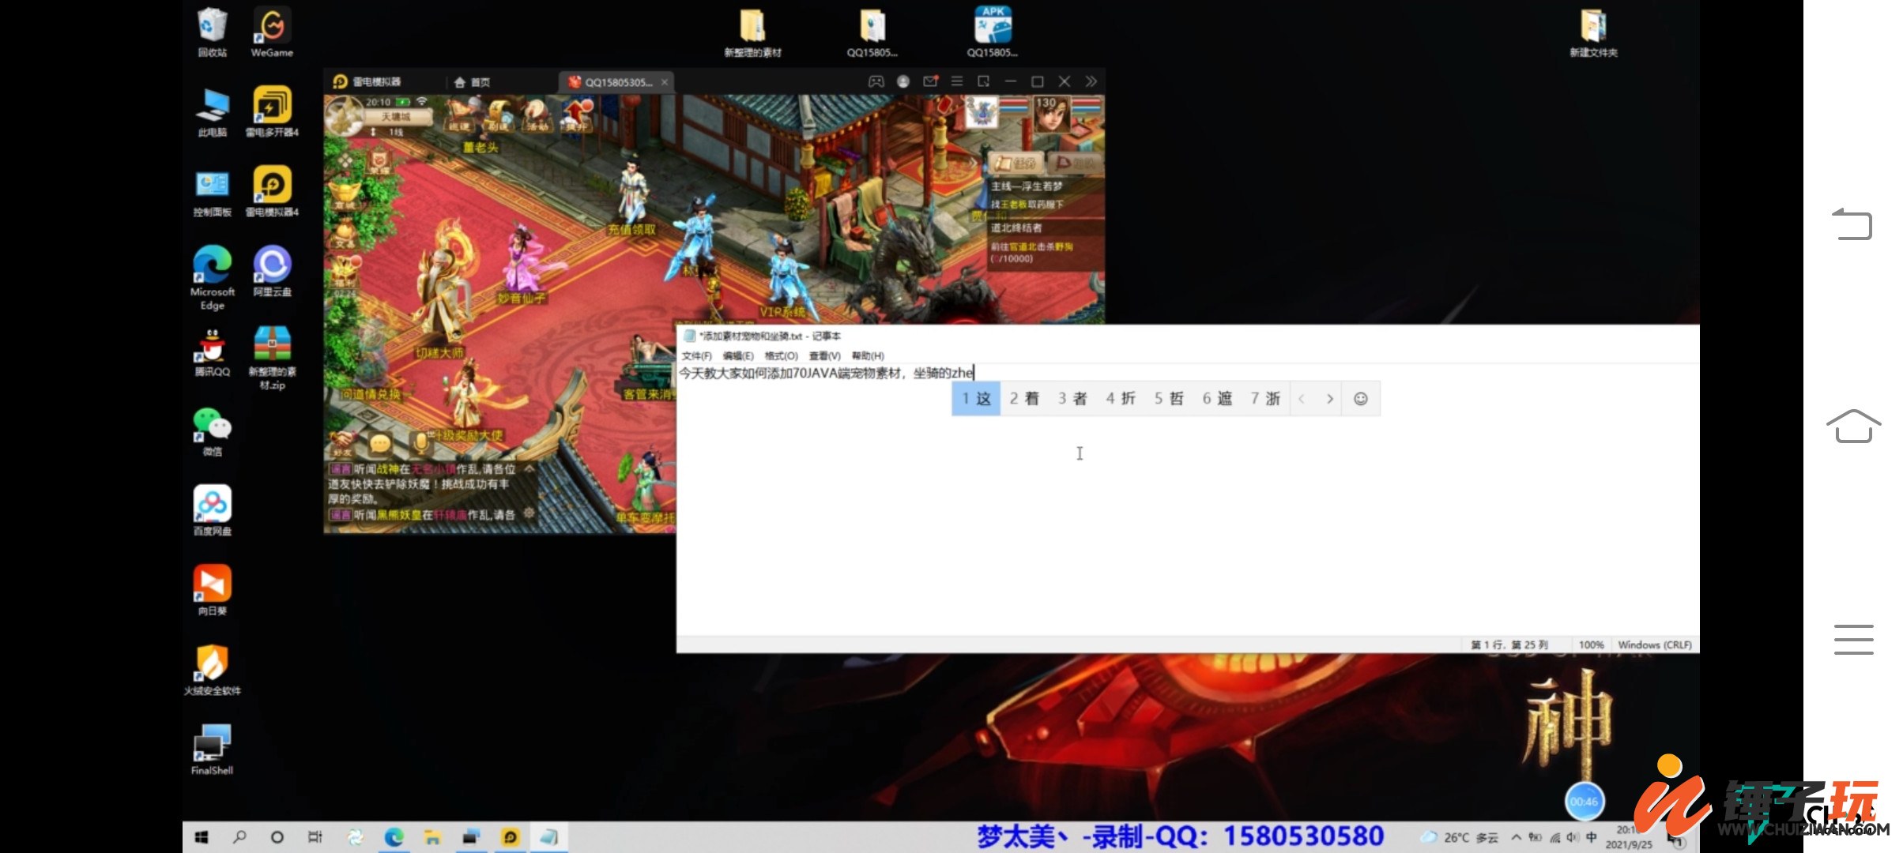The height and width of the screenshot is (853, 1903).
Task: Show previous page of IME candidates
Action: [1302, 399]
